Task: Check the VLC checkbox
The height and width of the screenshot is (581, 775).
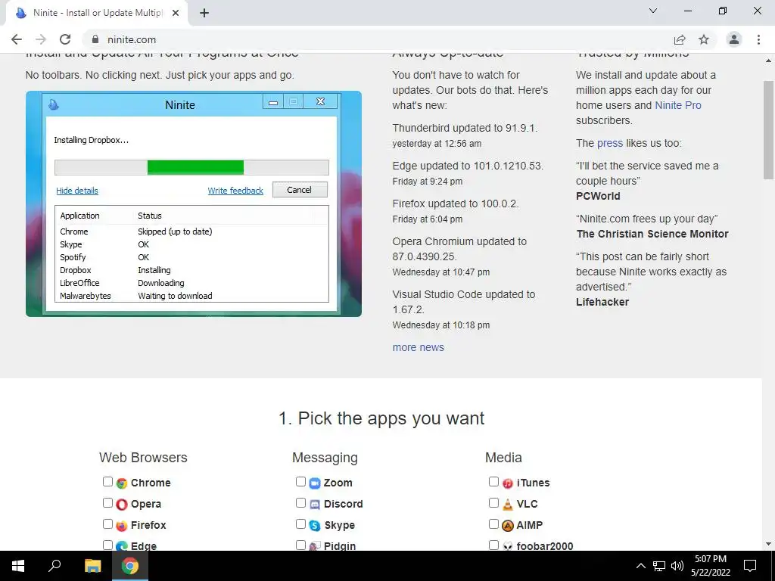Action: [493, 503]
